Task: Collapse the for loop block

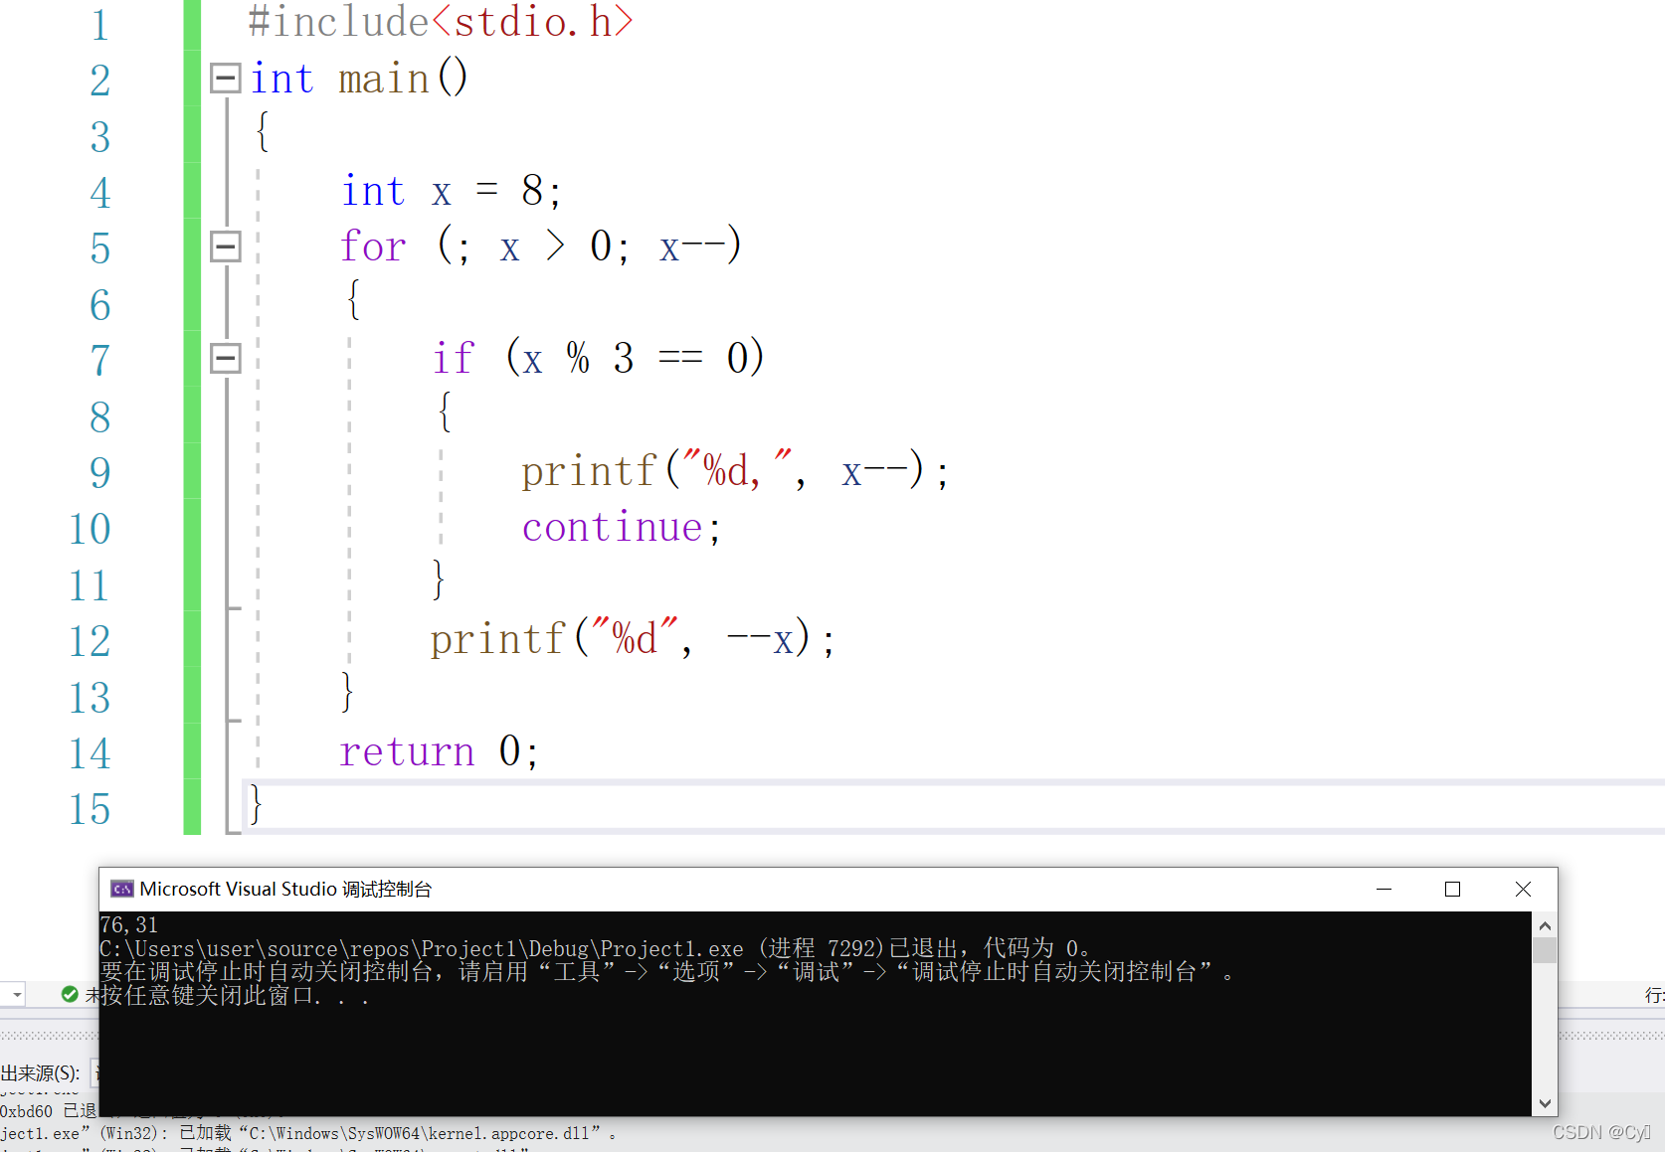Action: click(x=226, y=247)
